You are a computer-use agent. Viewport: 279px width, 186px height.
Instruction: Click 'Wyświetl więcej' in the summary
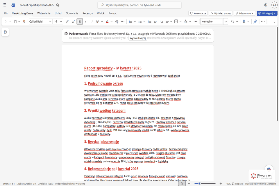138,38
